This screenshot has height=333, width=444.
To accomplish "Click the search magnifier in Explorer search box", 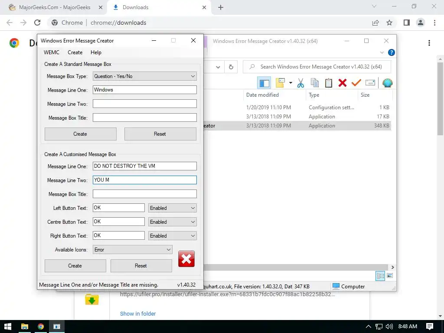I will pos(252,67).
